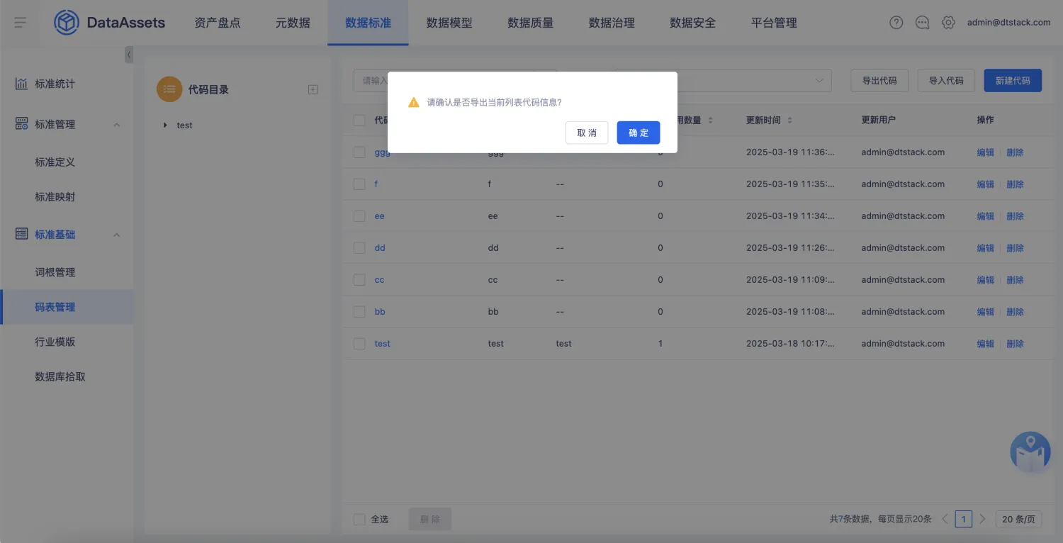This screenshot has width=1063, height=543.
Task: Delete the cc row via 删除
Action: pos(1015,280)
